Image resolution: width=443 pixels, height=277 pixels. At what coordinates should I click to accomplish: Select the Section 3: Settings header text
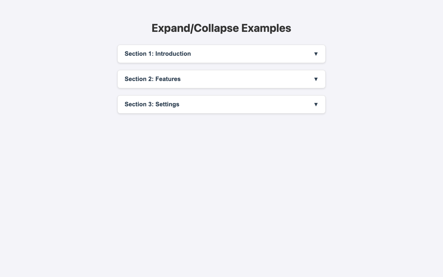(152, 104)
